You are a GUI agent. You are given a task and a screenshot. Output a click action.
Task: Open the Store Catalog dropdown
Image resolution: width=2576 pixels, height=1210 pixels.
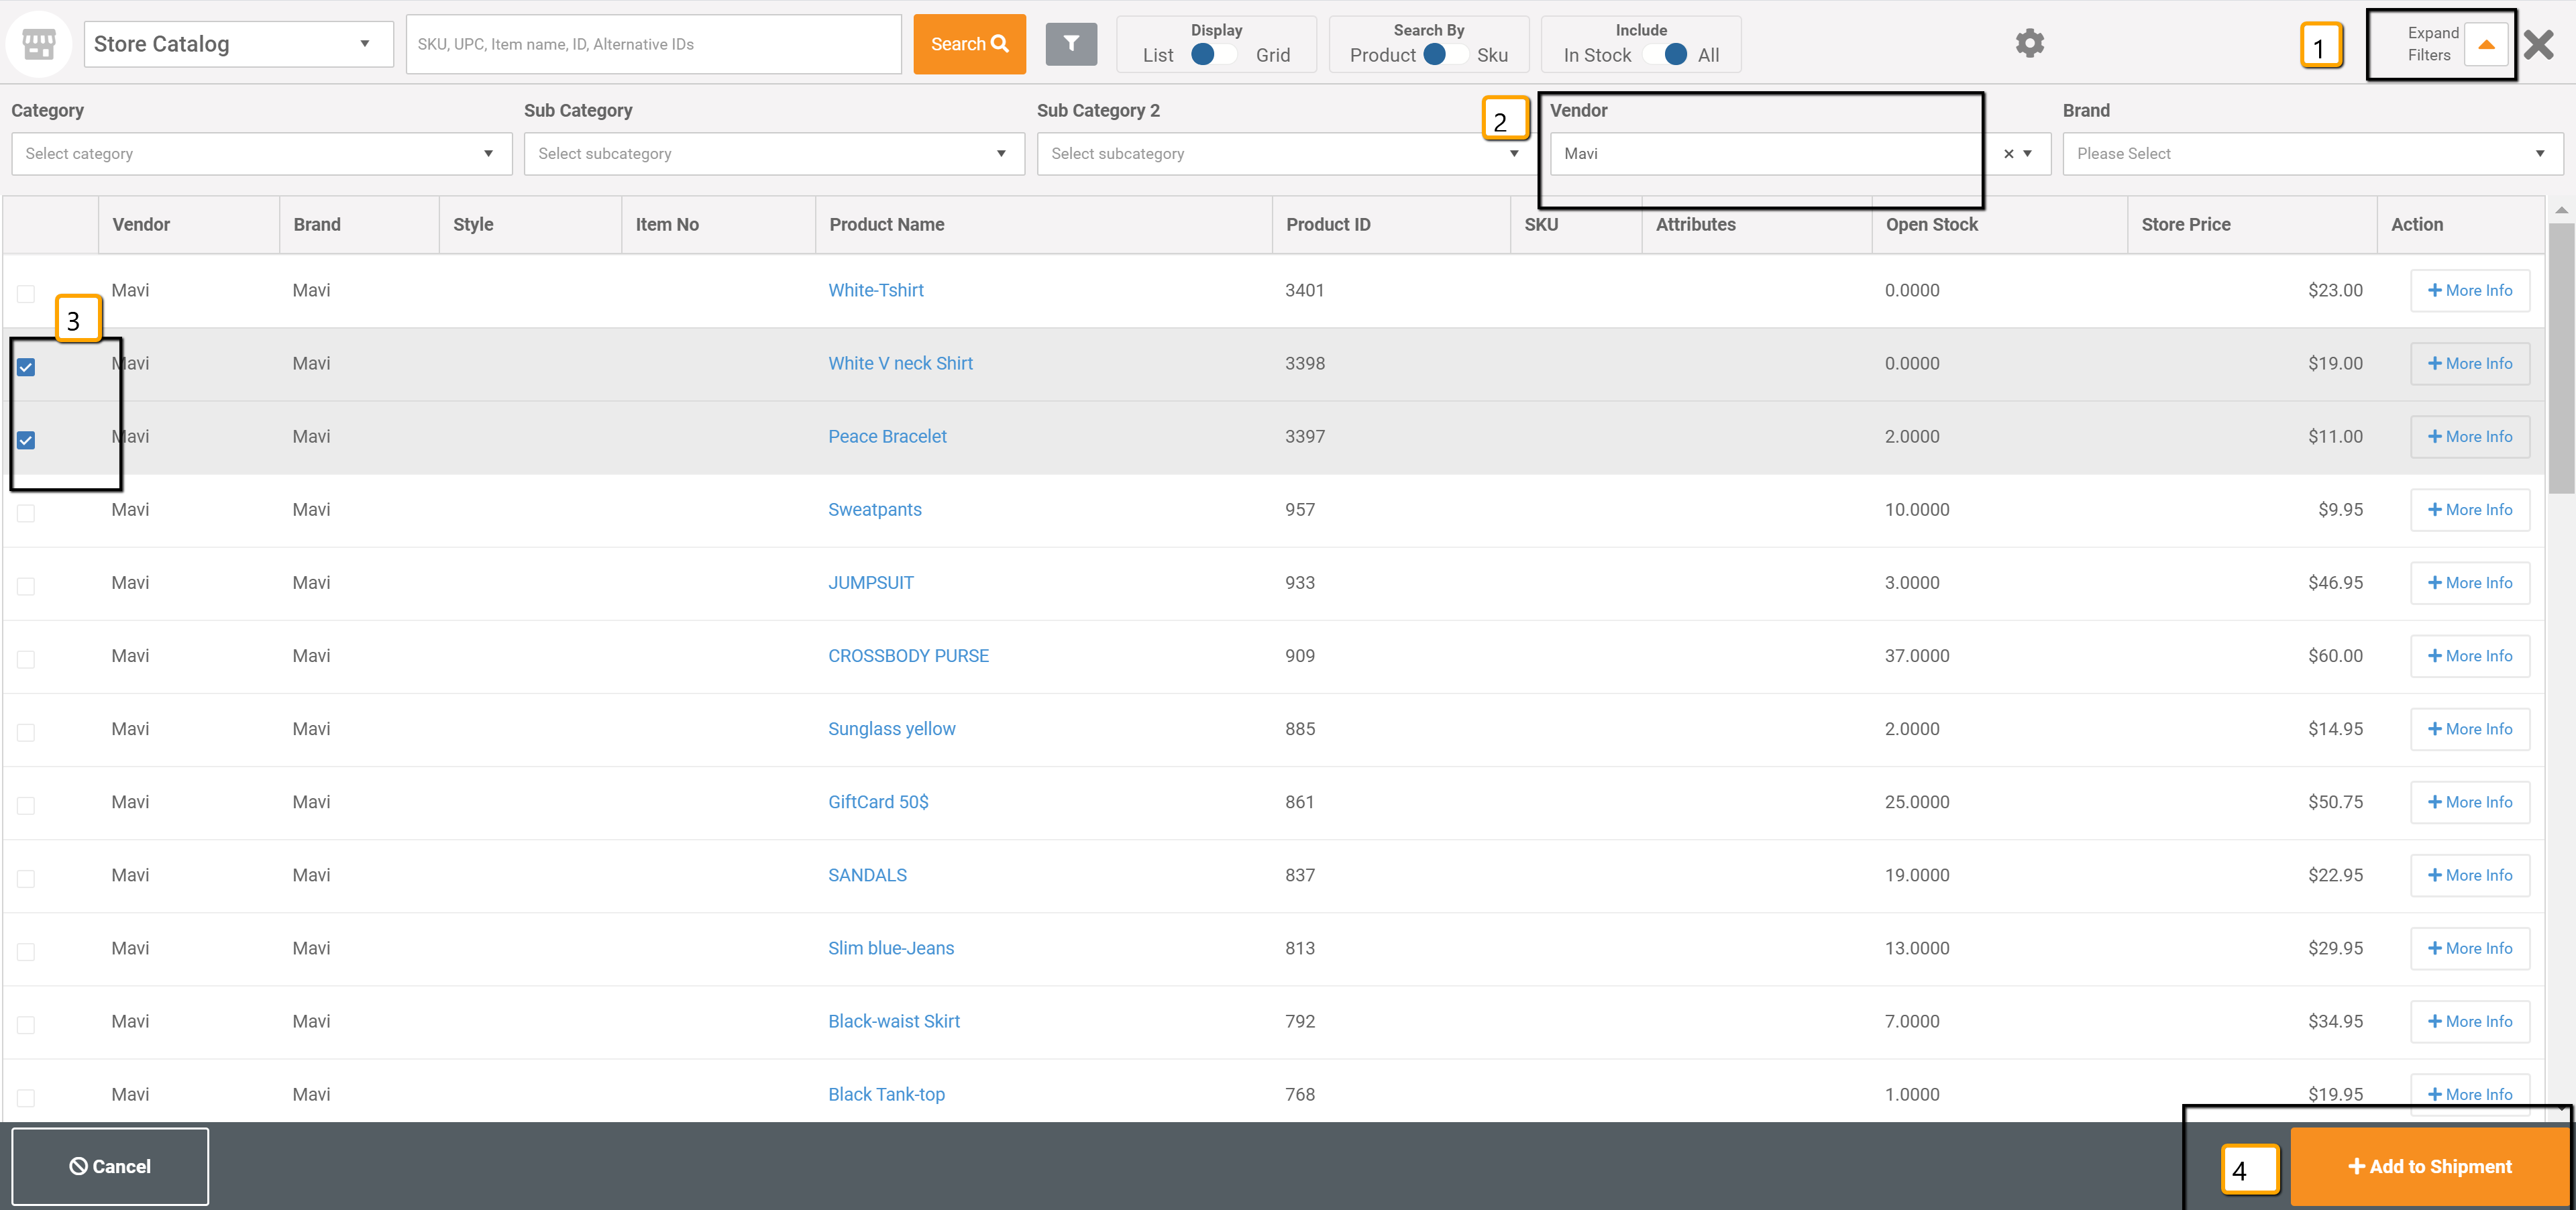point(238,44)
